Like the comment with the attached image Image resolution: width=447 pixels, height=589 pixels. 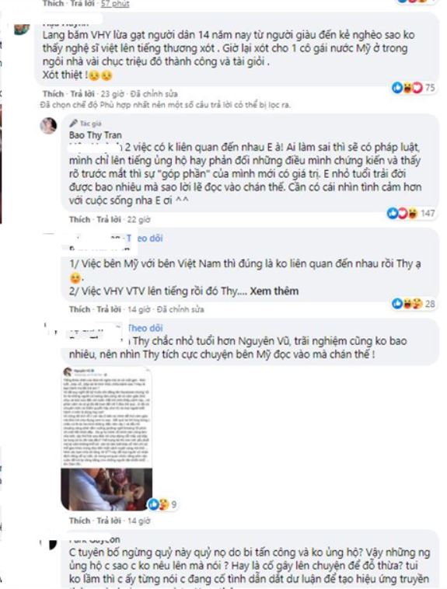click(x=80, y=521)
